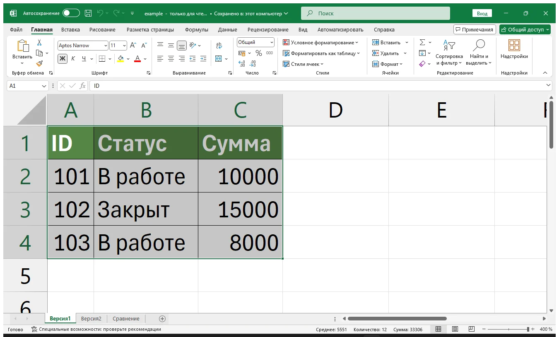The image size is (559, 337).
Task: Switch to Формулы ribbon tab
Action: (x=197, y=30)
